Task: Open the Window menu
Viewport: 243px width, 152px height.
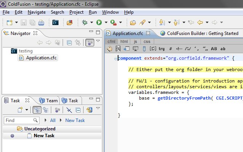Action: (x=110, y=12)
